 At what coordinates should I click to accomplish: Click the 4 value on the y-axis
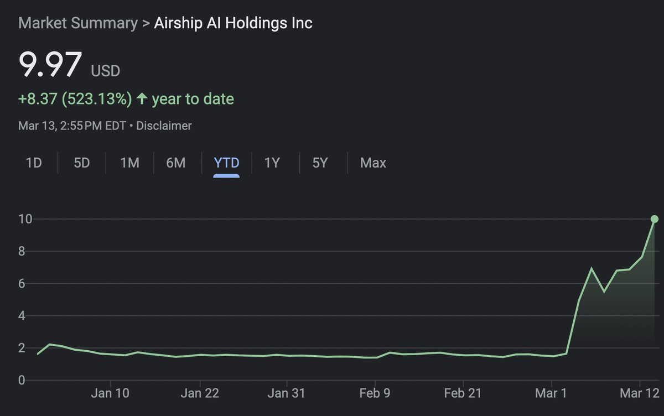point(21,316)
